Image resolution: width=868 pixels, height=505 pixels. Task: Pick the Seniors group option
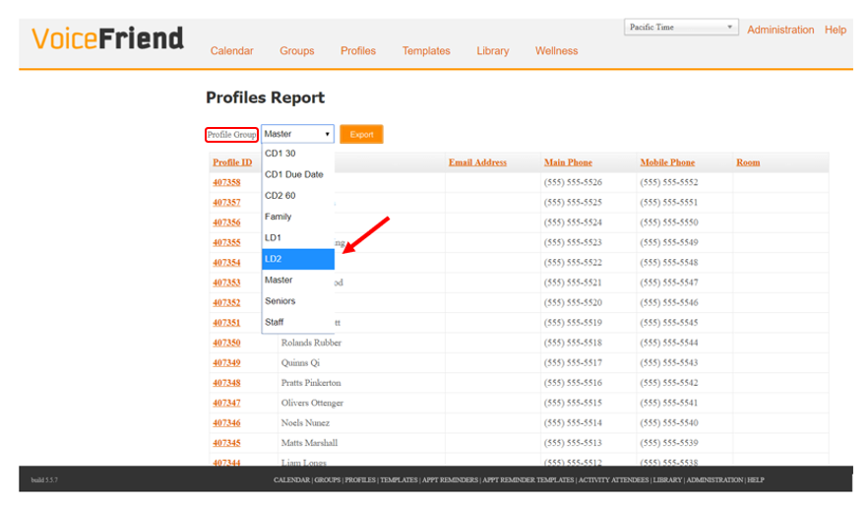coord(298,300)
